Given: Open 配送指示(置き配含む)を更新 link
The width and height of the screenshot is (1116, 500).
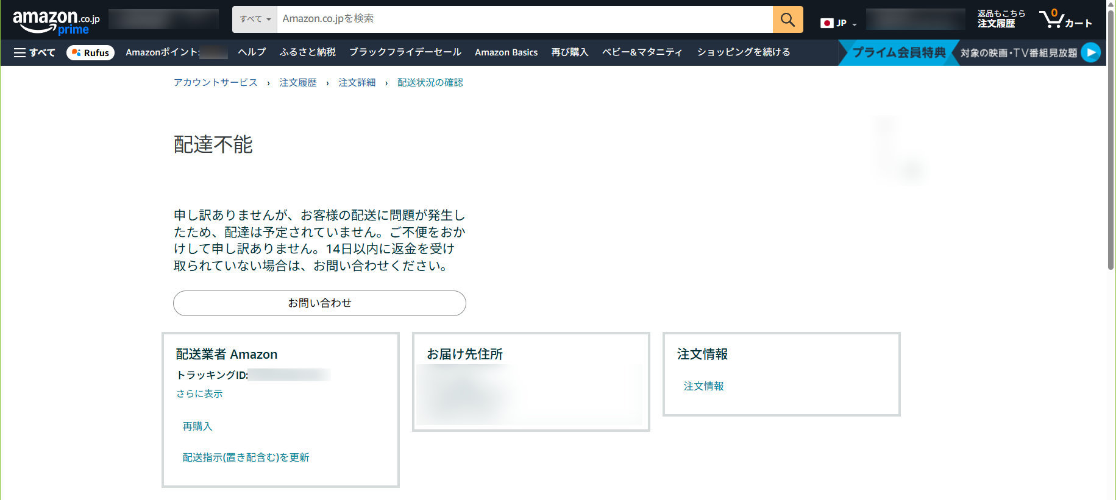Looking at the screenshot, I should click(x=246, y=457).
